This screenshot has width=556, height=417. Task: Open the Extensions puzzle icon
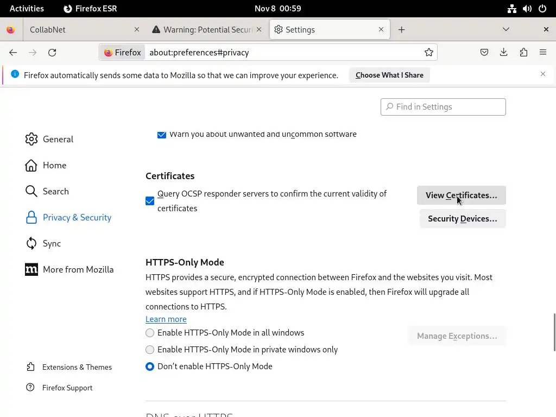coord(523,53)
